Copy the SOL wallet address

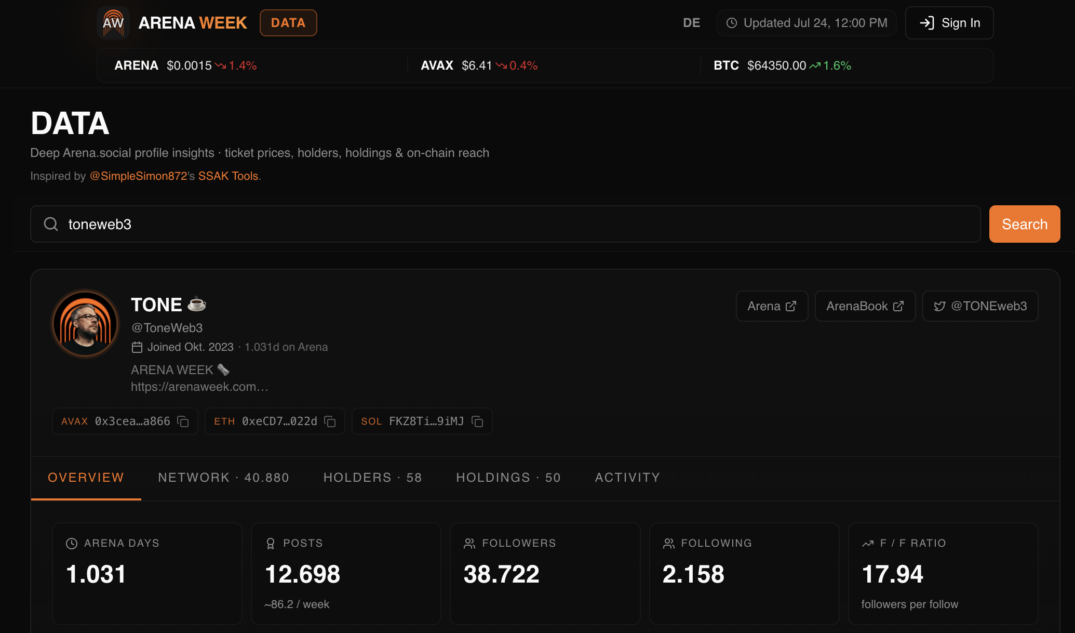pos(477,421)
